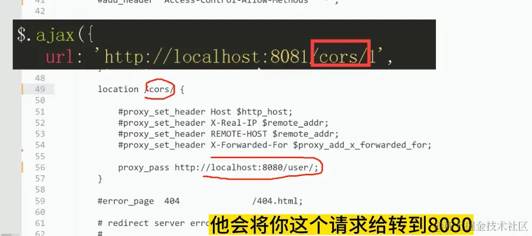
Task: Click the /404.html path text
Action: [x=277, y=201]
